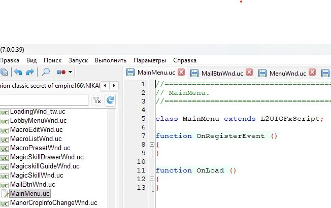This screenshot has width=331, height=208.
Task: Start macro recording with the red dot icon
Action: point(61,73)
